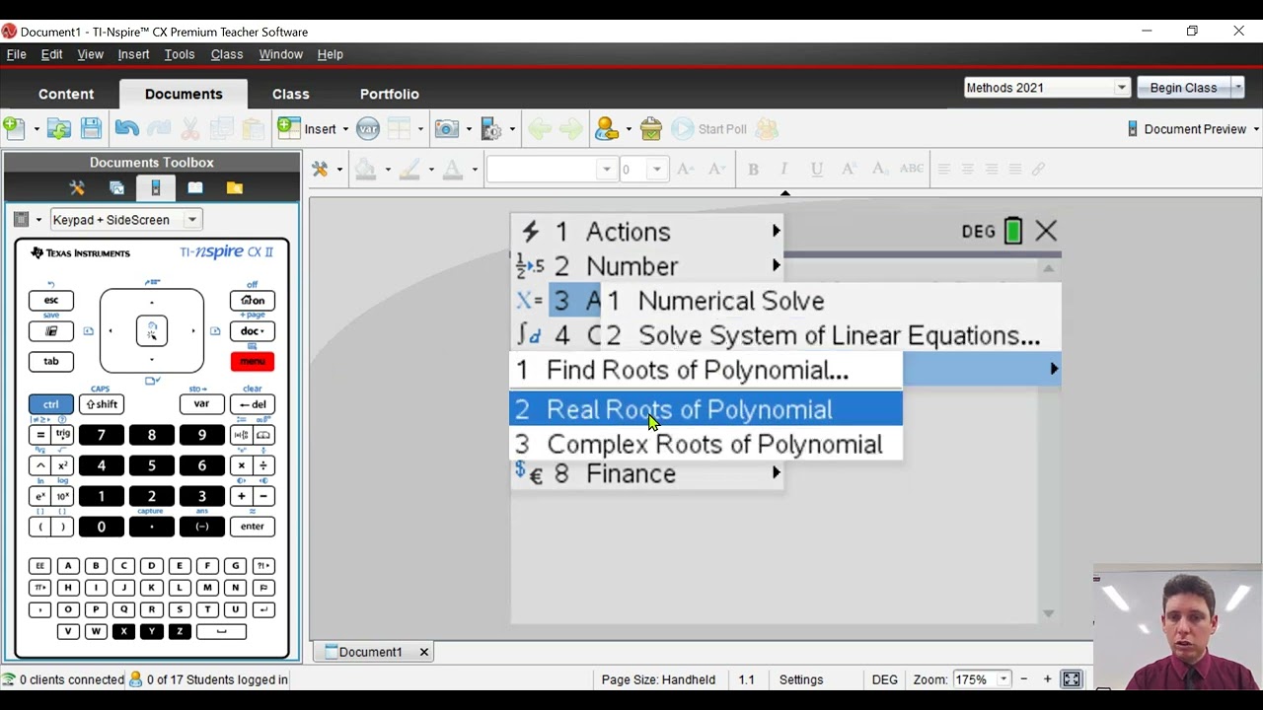Open Page Sorter icon in toolbox

pyautogui.click(x=116, y=188)
